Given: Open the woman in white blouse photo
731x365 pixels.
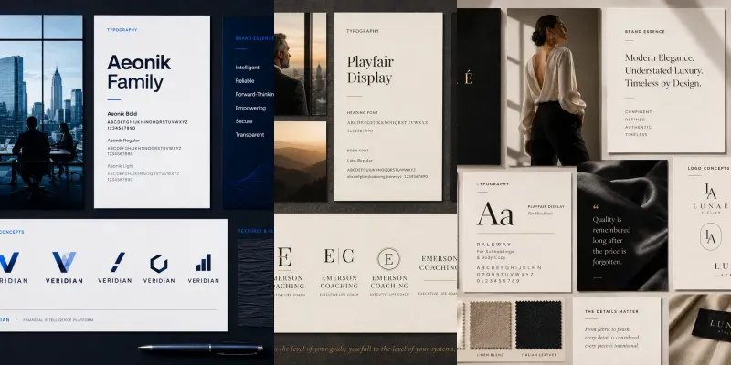Looking at the screenshot, I should pos(554,87).
